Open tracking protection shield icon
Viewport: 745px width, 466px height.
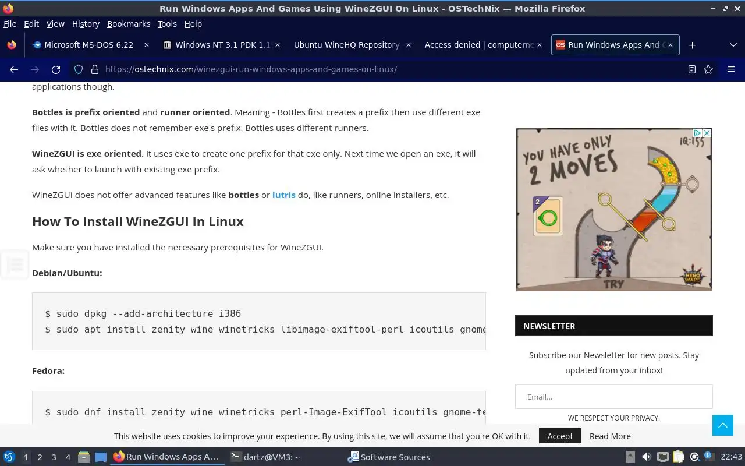pyautogui.click(x=79, y=69)
